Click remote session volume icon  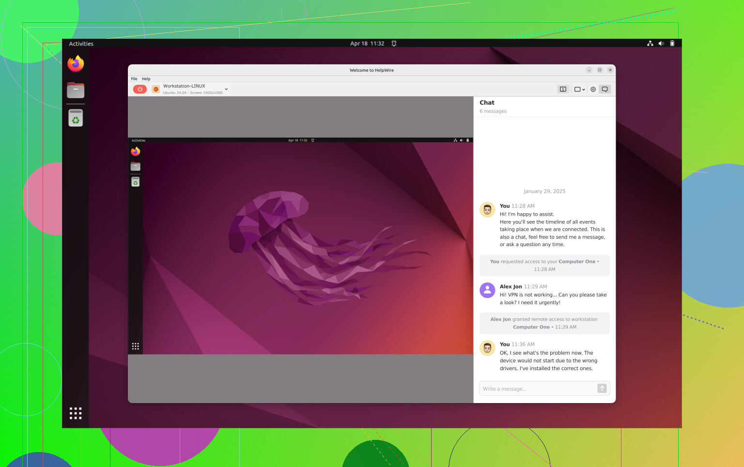(x=462, y=140)
